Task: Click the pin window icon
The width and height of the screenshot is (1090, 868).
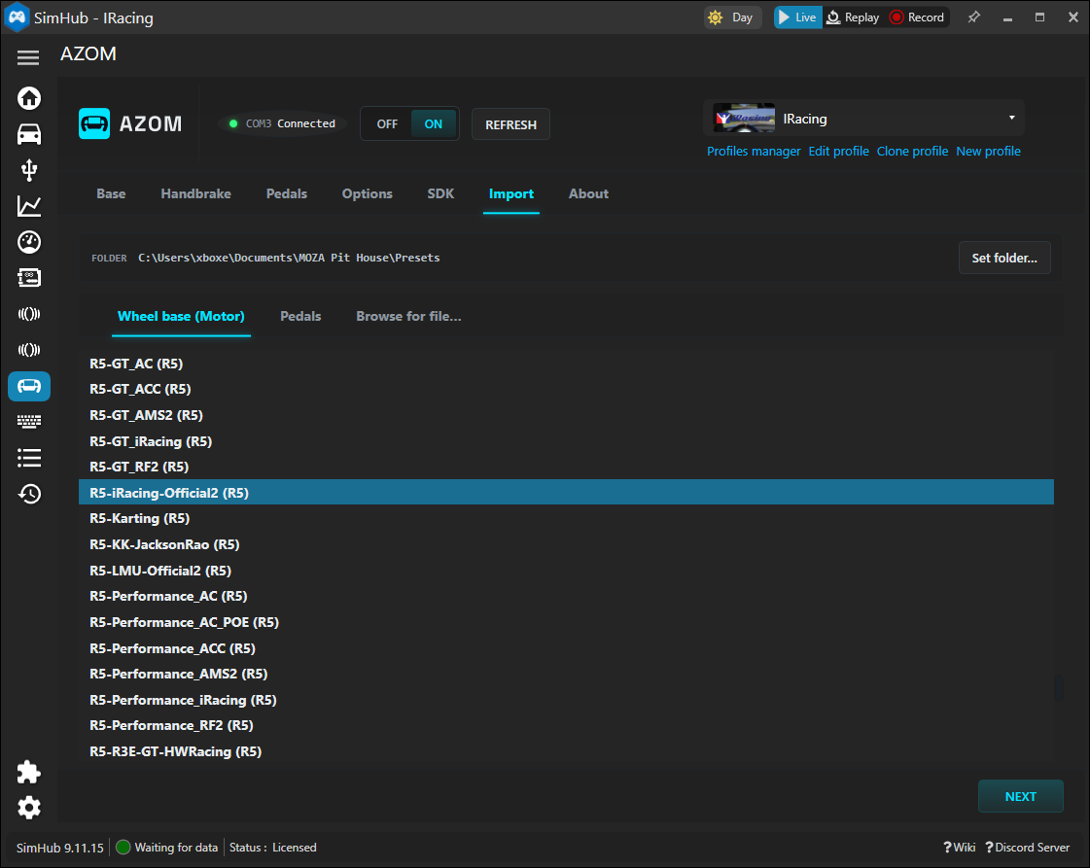Action: point(974,17)
